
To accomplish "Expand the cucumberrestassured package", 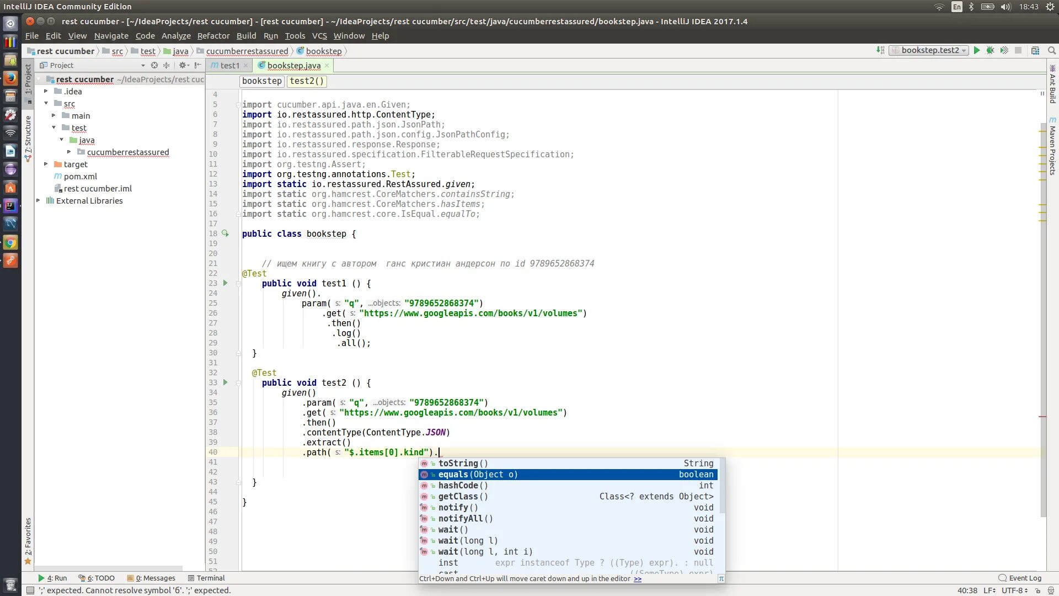I will [x=69, y=152].
